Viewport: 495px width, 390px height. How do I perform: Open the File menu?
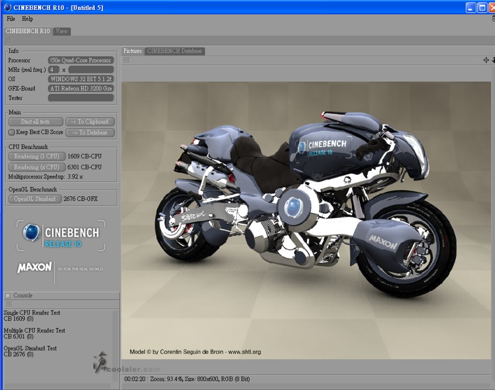coord(11,19)
